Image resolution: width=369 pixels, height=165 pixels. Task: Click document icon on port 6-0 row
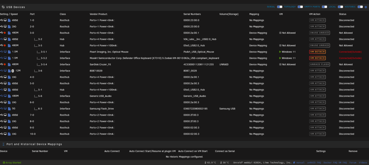pos(9,102)
